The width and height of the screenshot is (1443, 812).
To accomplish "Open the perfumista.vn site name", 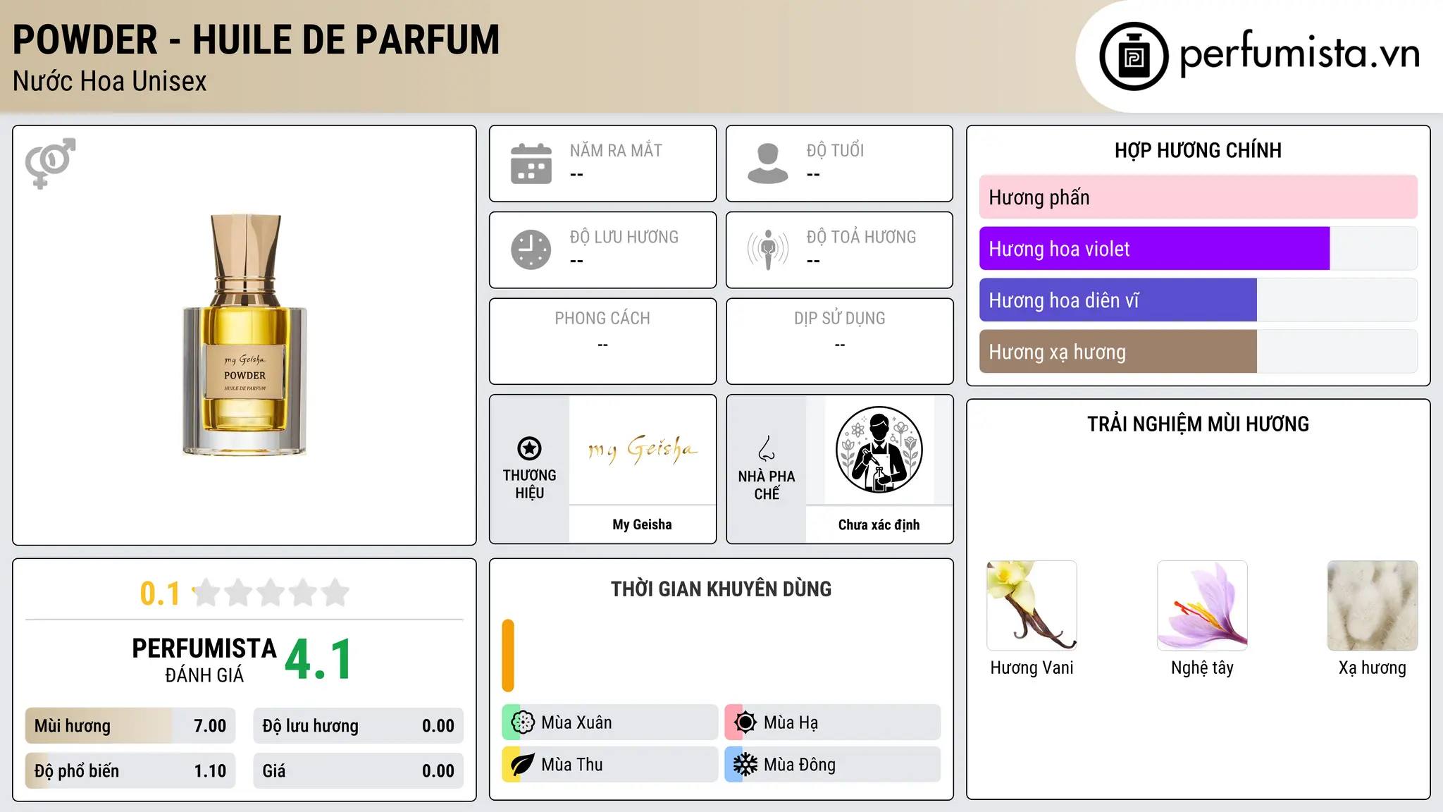I will (1300, 54).
